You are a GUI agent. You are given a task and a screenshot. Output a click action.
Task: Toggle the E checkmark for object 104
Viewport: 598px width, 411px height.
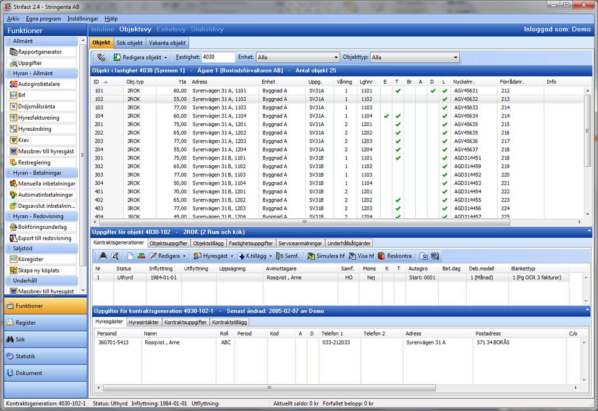386,116
